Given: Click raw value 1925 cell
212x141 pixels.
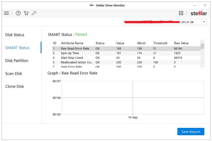Looking at the screenshot, I should pos(177,53).
